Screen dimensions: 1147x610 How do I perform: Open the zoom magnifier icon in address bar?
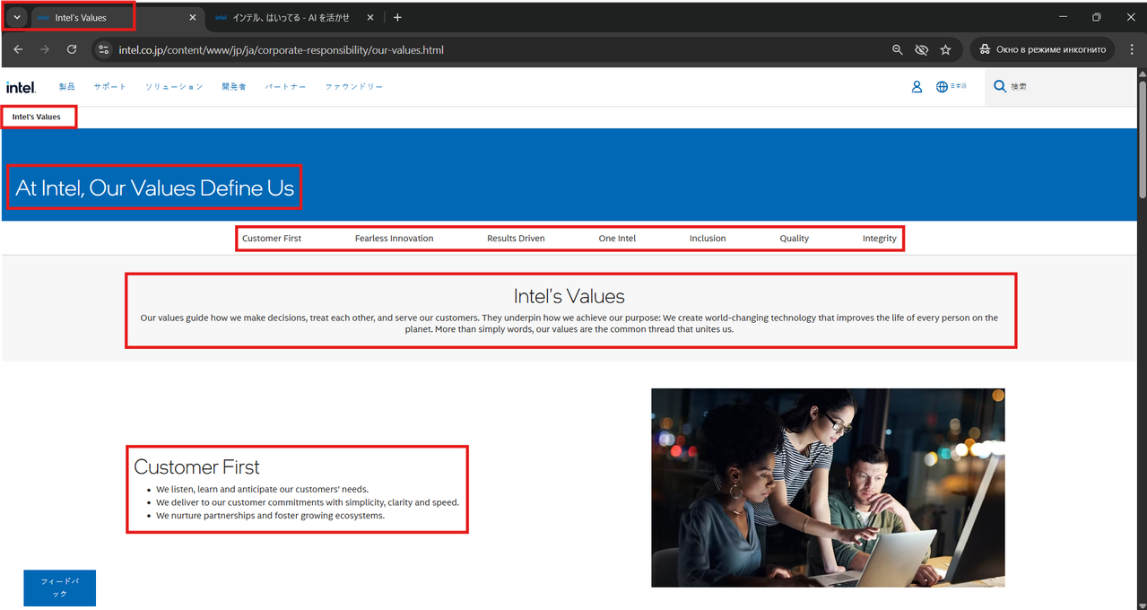point(898,49)
